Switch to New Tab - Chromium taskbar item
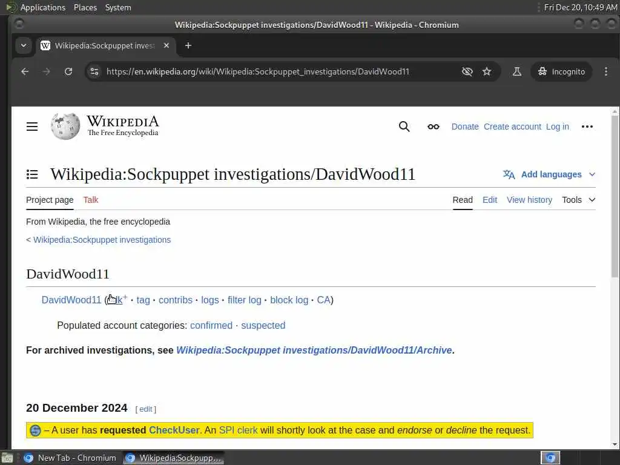This screenshot has height=465, width=620. pos(70,458)
